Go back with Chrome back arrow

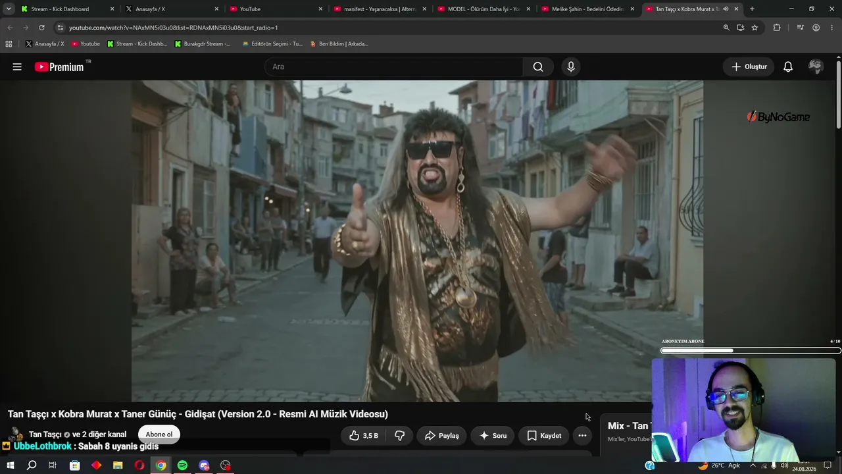(x=10, y=28)
